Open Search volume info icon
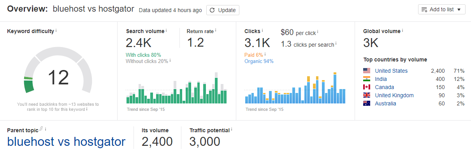The image size is (471, 154). coord(166,30)
